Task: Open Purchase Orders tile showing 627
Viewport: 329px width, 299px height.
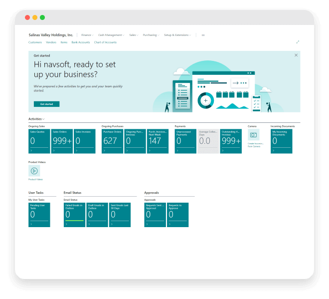Action: point(113,141)
